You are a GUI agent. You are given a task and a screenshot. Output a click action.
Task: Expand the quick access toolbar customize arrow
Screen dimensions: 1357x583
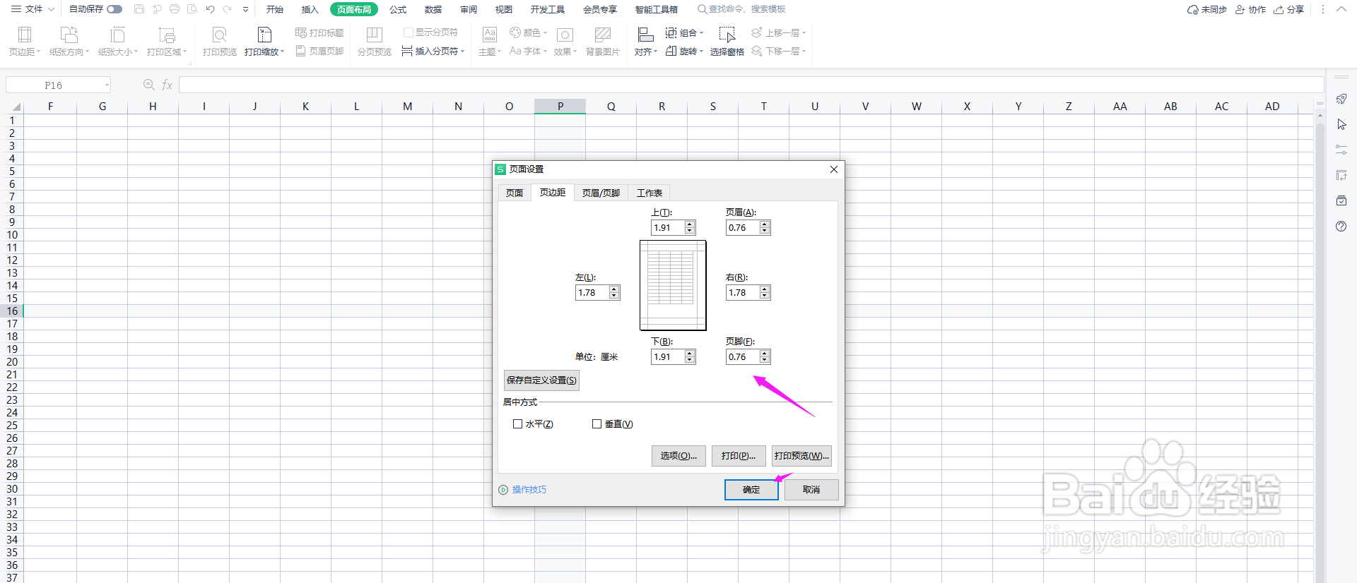pyautogui.click(x=245, y=9)
